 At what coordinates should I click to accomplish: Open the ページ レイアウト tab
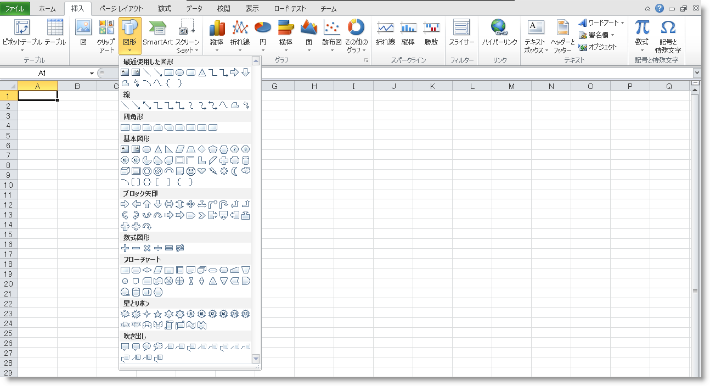point(121,9)
